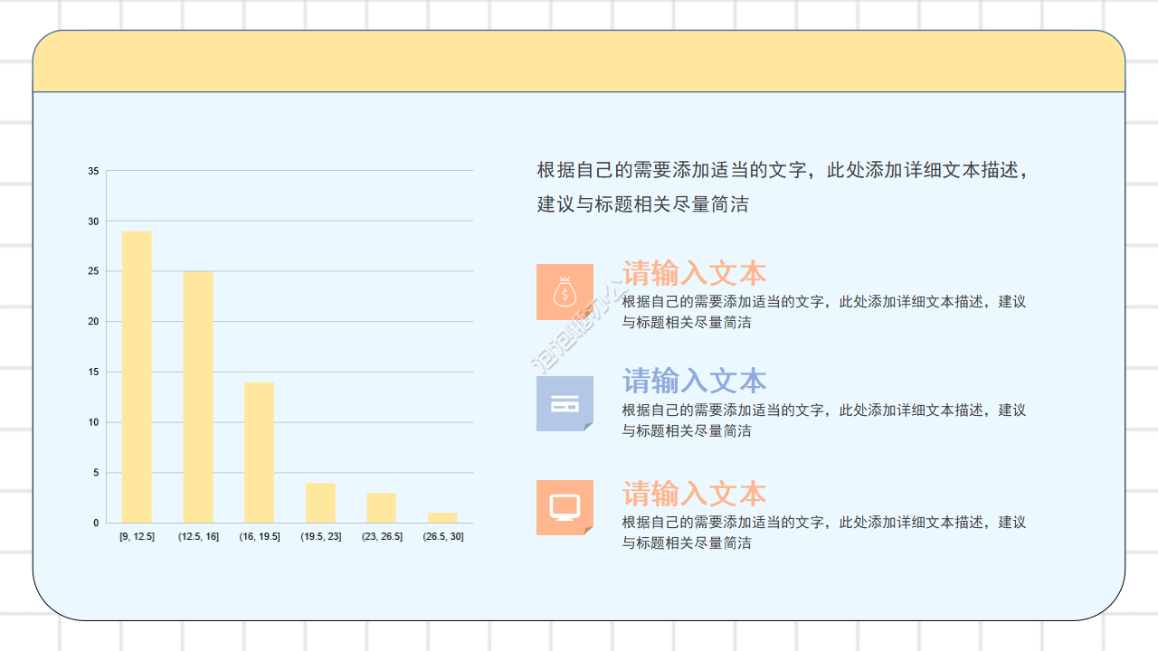The image size is (1158, 651).
Task: Click description text beside money bag icon
Action: 824,312
